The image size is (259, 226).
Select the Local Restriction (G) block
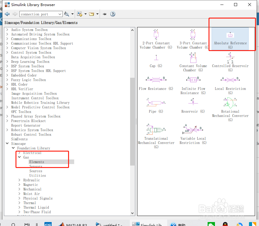[x=230, y=86]
